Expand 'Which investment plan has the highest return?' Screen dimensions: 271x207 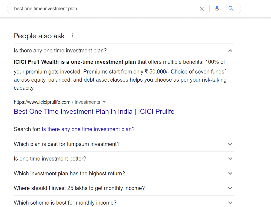[x=124, y=173]
